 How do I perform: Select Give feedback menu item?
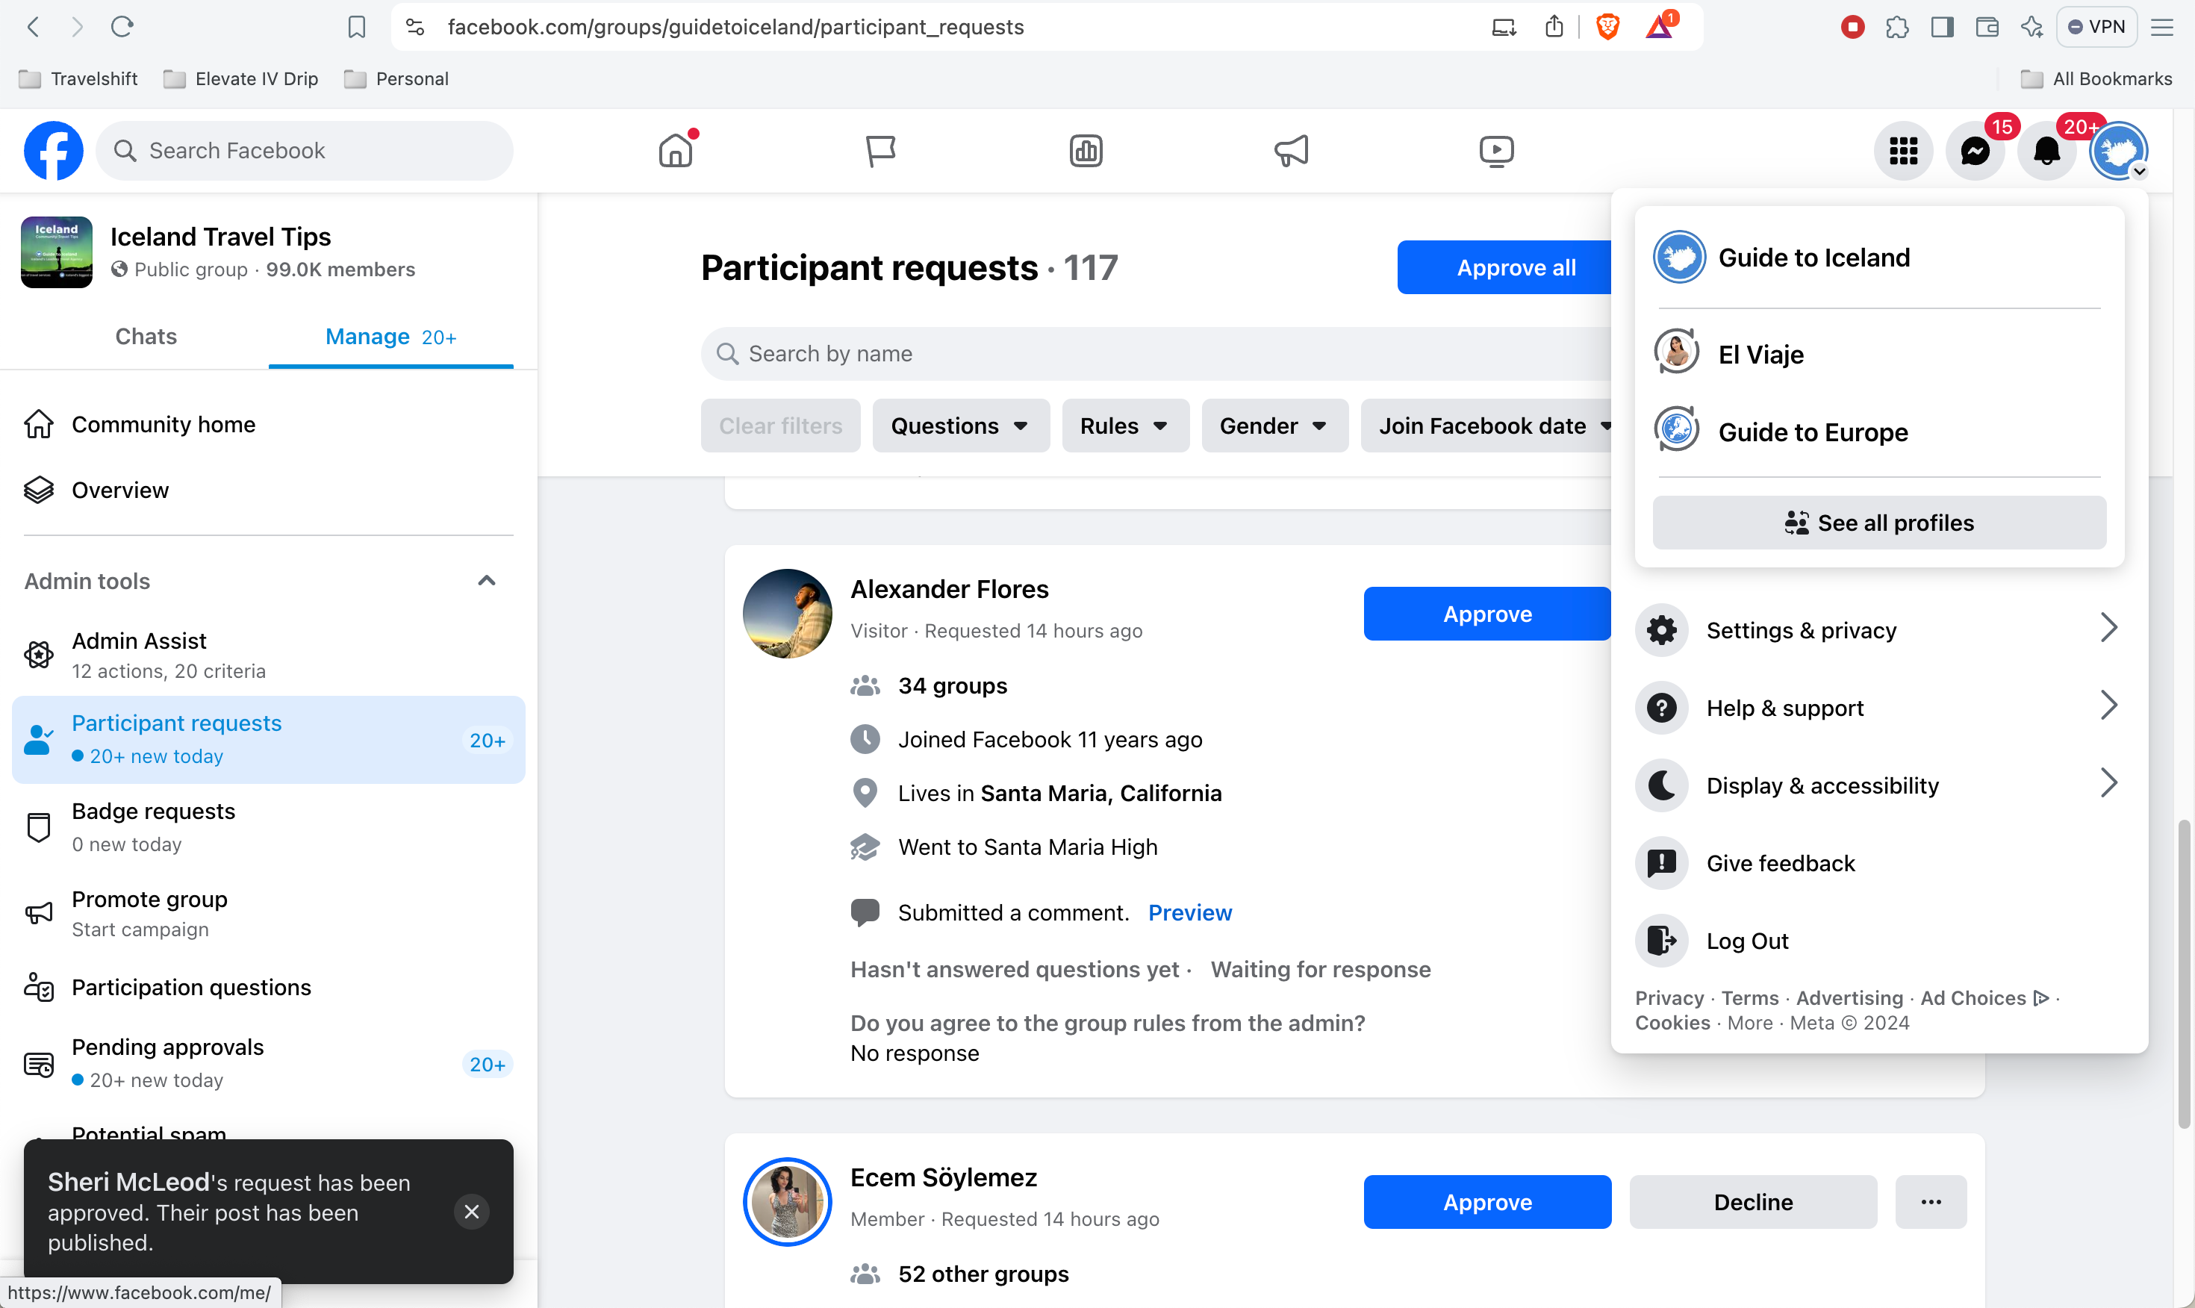tap(1879, 863)
